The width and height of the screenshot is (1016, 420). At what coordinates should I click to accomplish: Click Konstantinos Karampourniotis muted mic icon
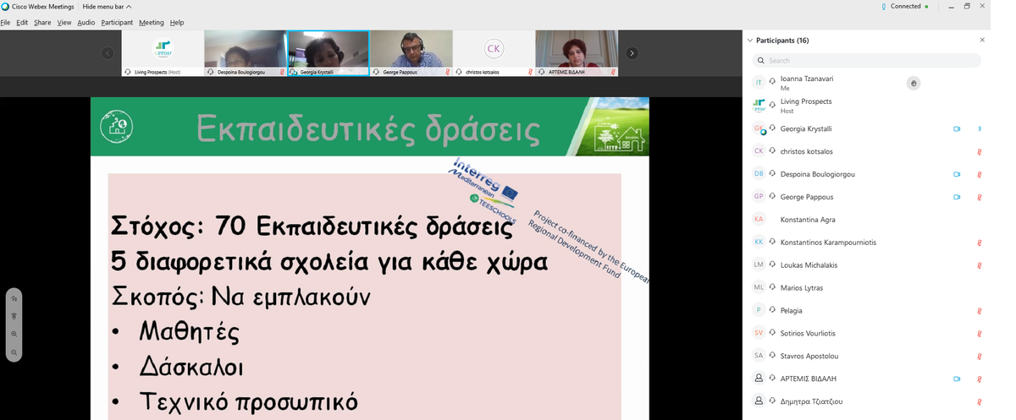point(980,243)
